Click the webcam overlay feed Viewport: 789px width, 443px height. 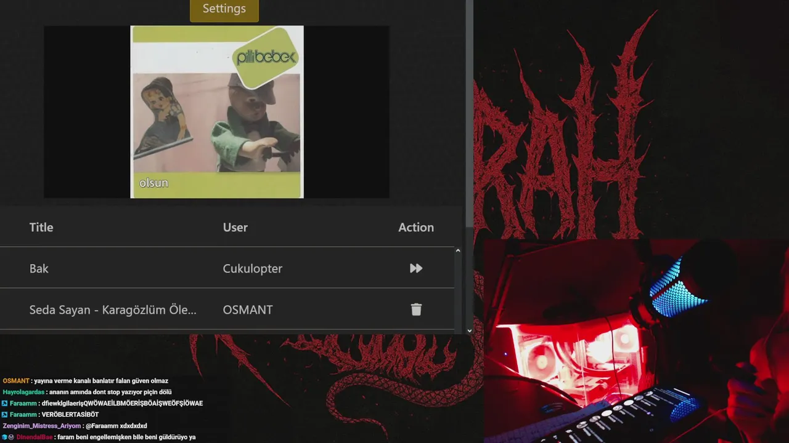[x=636, y=341]
